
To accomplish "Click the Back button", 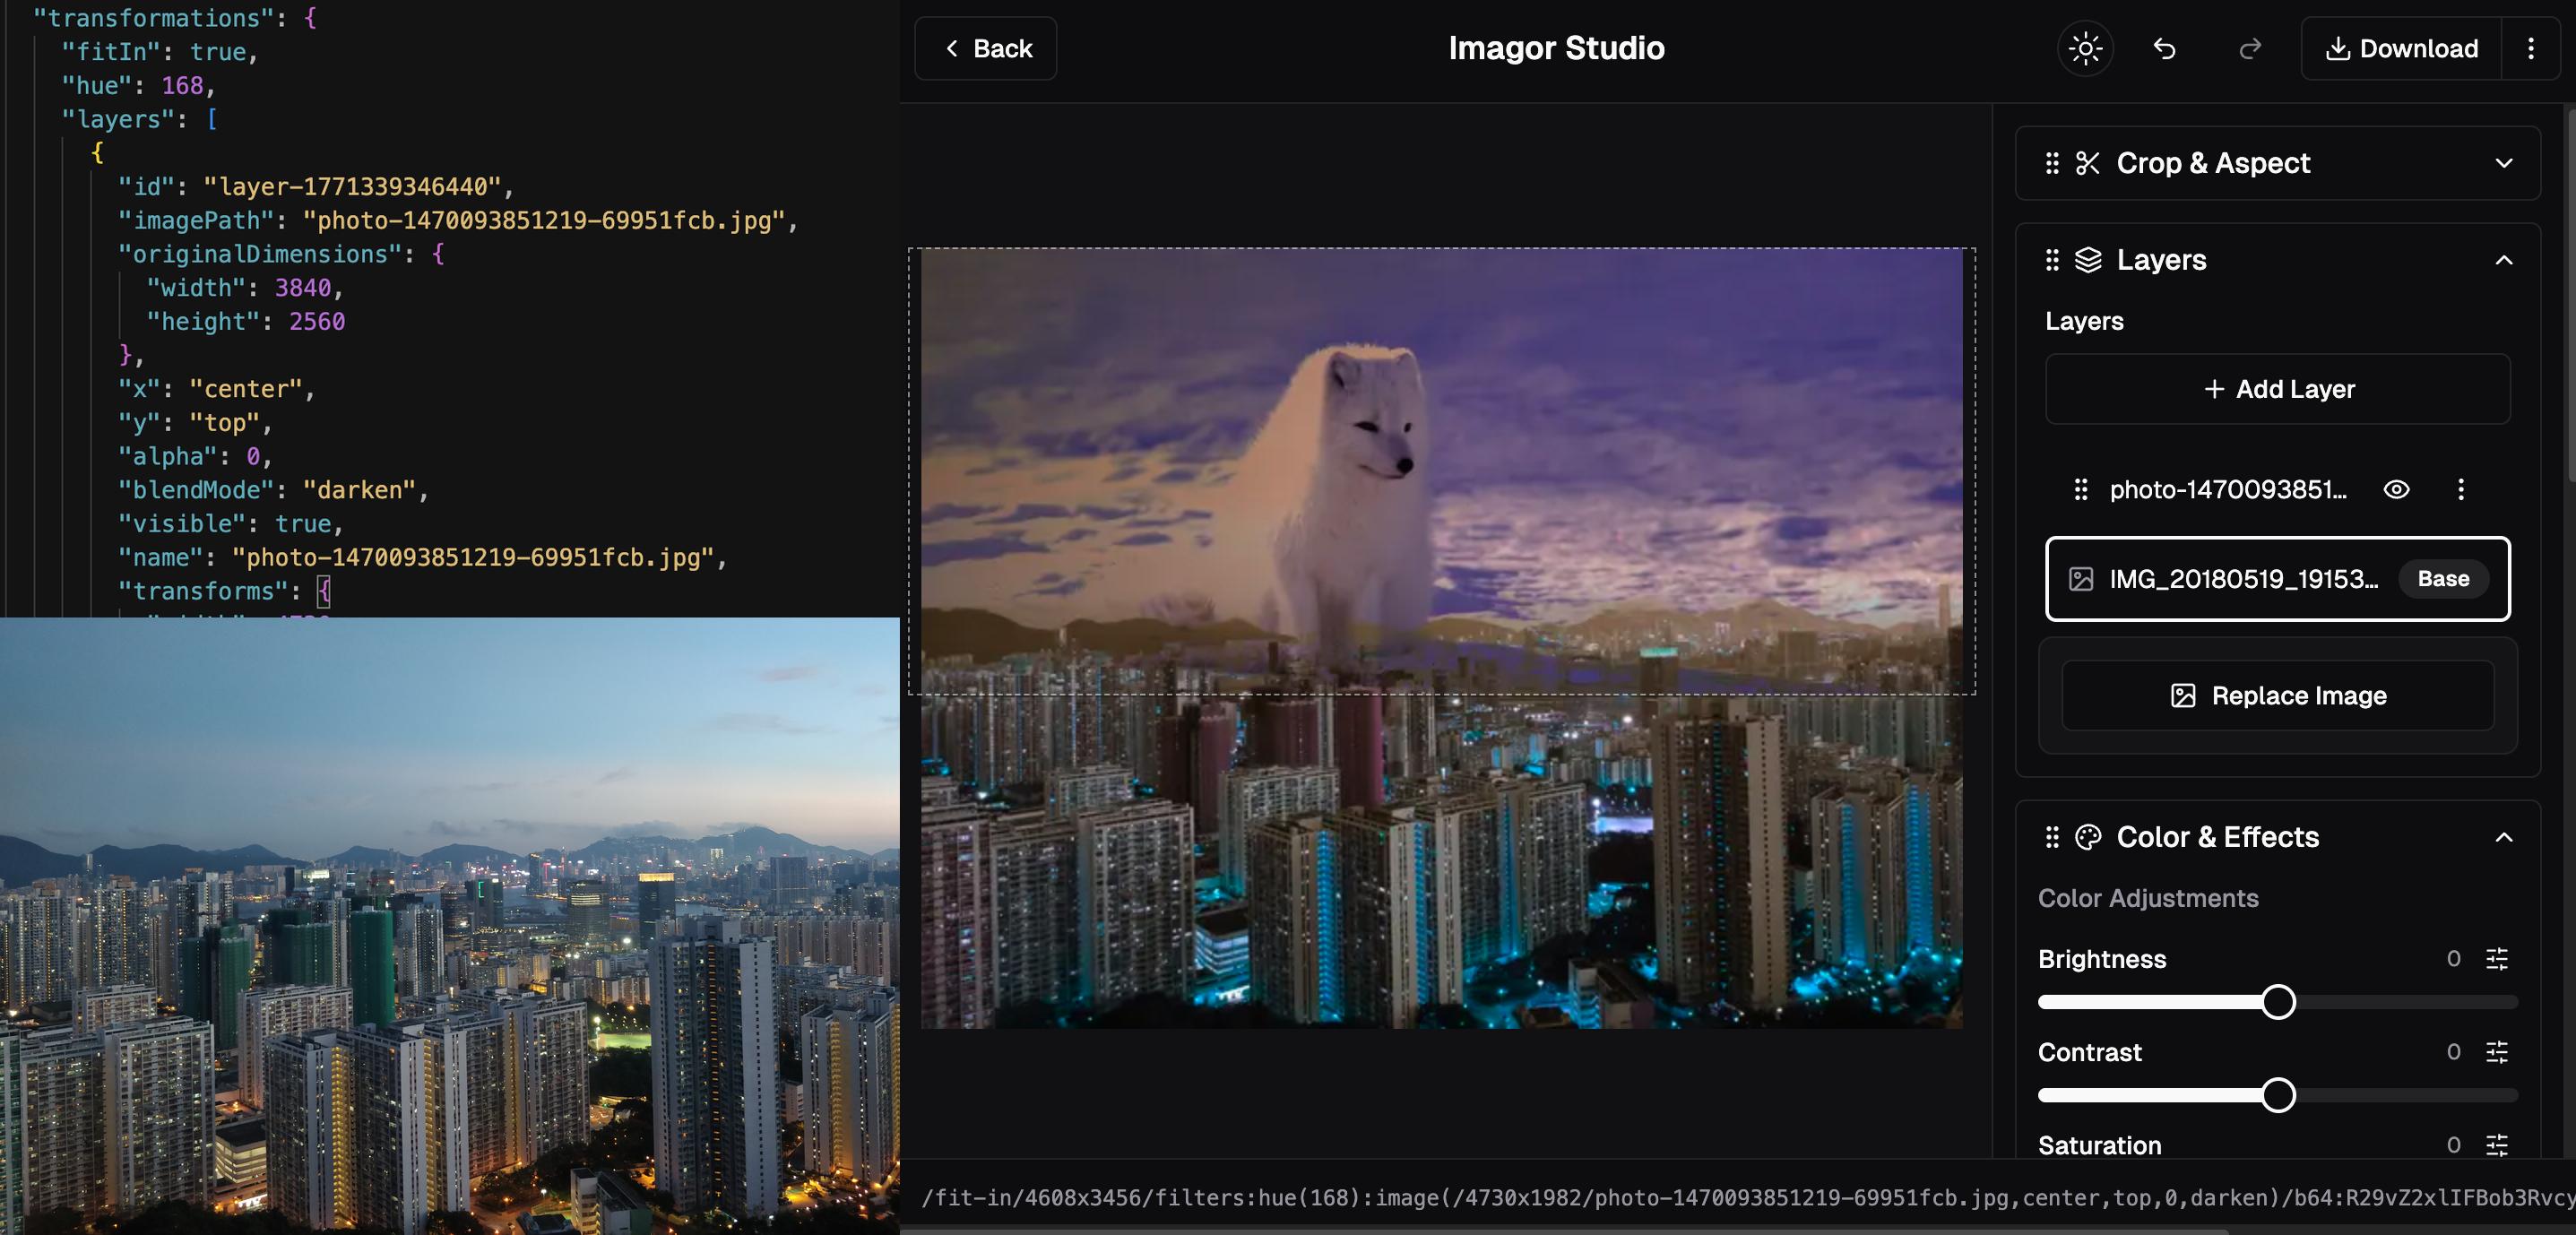I will click(x=985, y=48).
